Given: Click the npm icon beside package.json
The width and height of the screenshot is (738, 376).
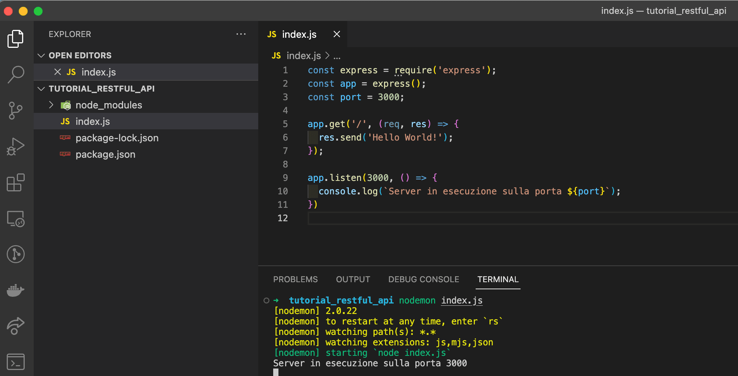Looking at the screenshot, I should (65, 154).
